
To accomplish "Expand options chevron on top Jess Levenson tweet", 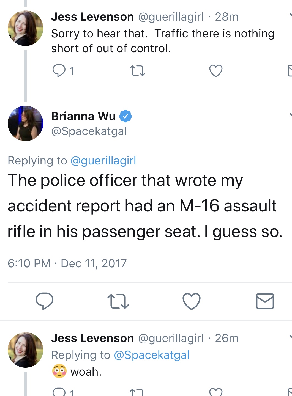I will click(x=290, y=15).
